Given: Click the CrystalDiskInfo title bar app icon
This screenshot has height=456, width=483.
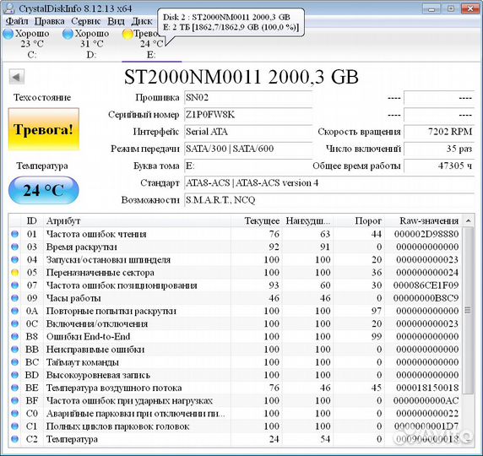Looking at the screenshot, I should pos(9,8).
